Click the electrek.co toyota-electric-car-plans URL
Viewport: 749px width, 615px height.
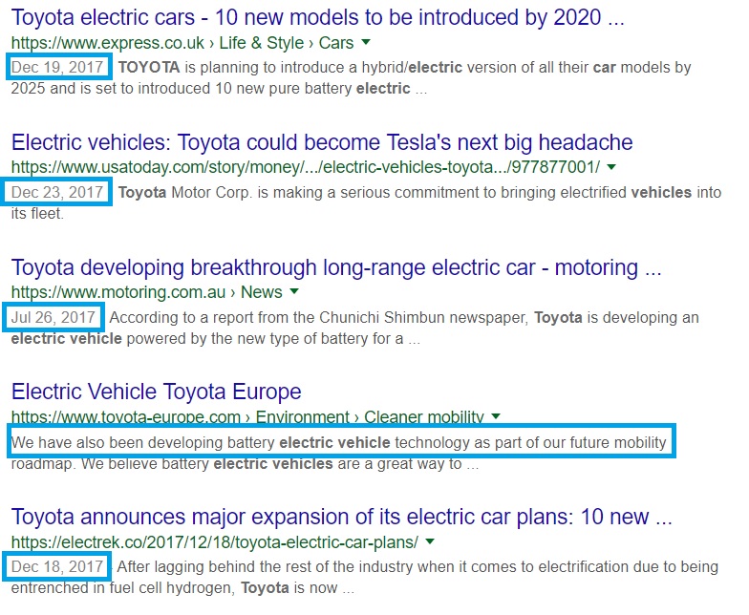click(214, 542)
